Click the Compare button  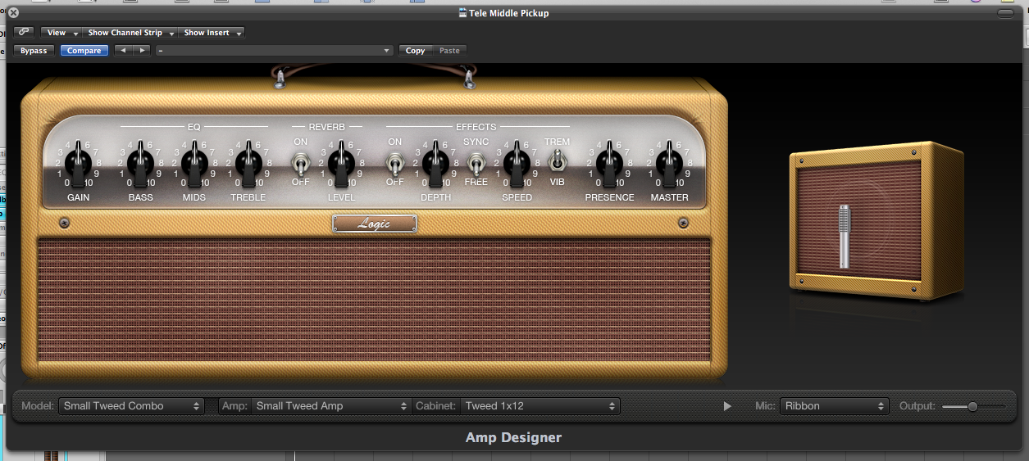coord(84,51)
